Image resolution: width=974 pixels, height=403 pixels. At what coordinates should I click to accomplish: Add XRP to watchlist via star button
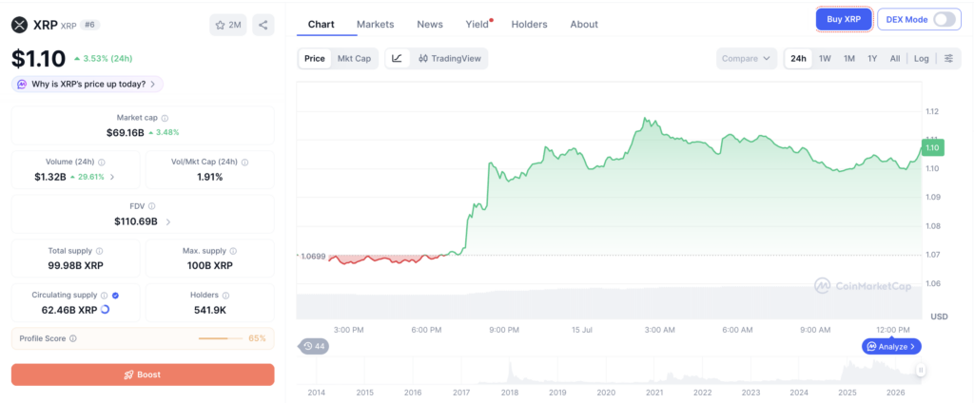click(228, 25)
